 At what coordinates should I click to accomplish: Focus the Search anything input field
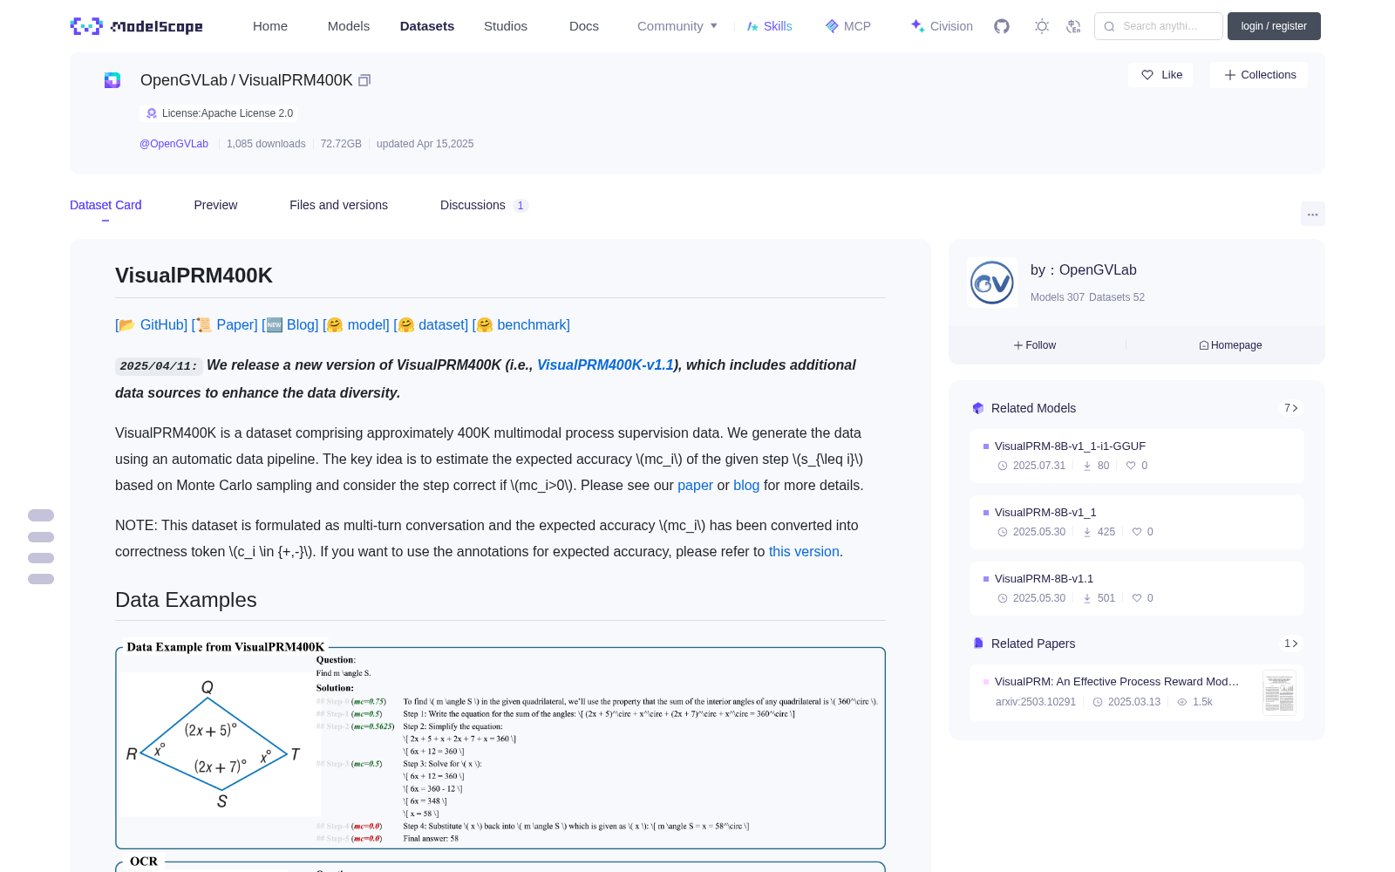[1159, 26]
